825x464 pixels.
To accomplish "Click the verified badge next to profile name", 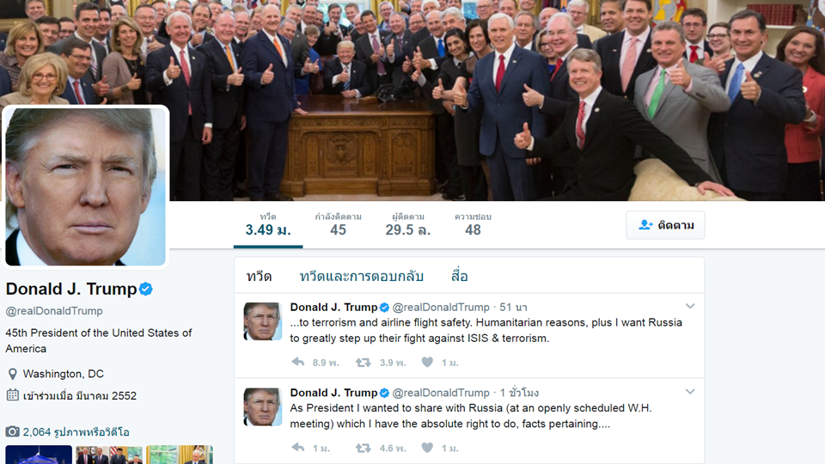I will (146, 289).
